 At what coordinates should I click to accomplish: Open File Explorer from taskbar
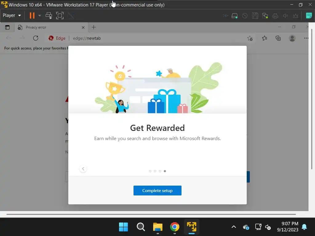tap(158, 227)
